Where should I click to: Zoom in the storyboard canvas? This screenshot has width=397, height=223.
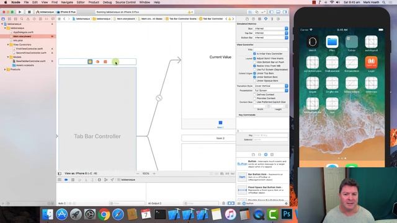(x=154, y=173)
